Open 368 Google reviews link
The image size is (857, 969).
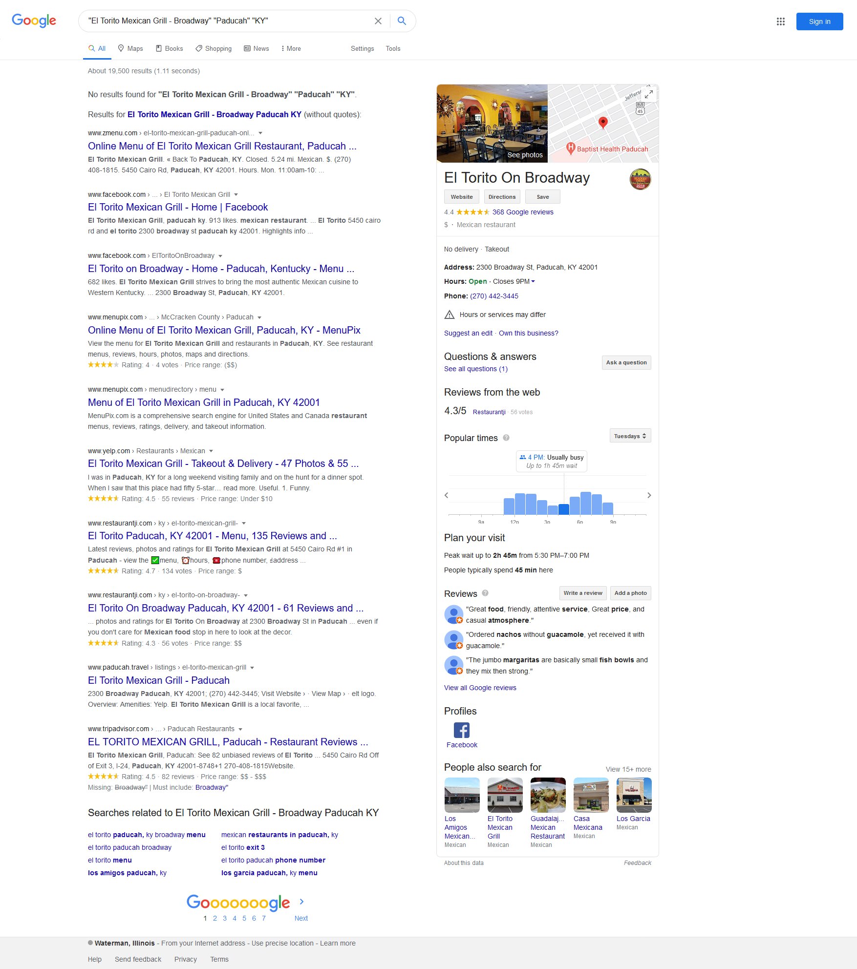point(523,212)
